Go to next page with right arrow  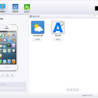pyautogui.click(x=74, y=90)
